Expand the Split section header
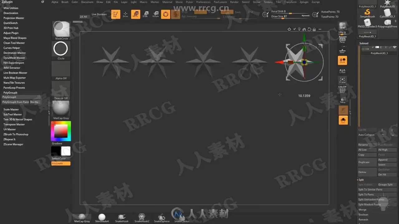Image resolution: width=399 pixels, height=224 pixels. pos(361,180)
